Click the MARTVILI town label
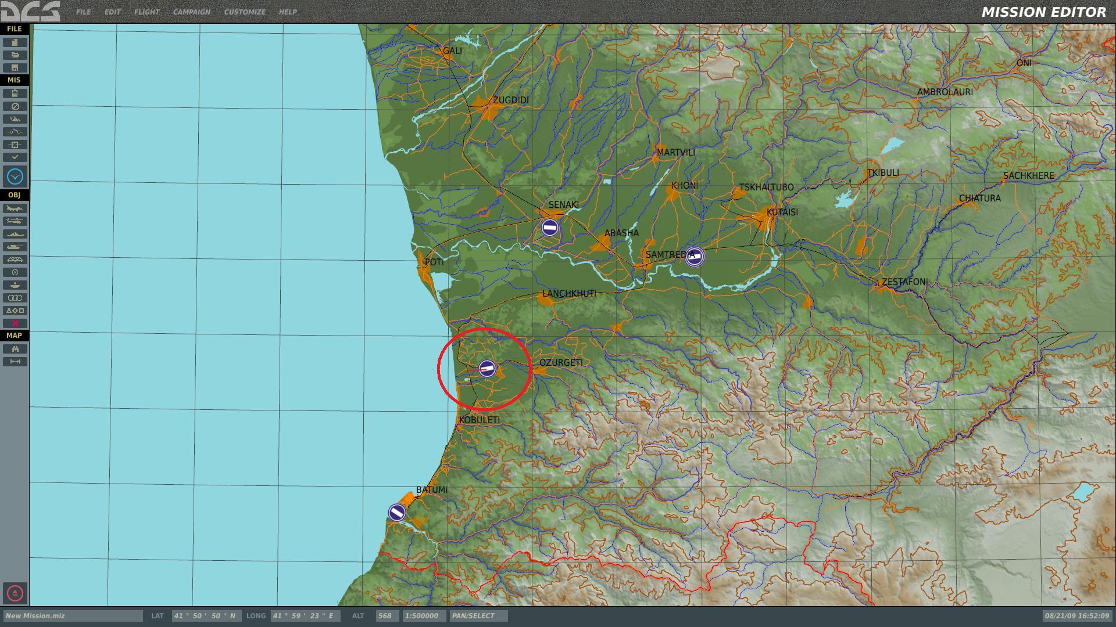Screen dimensions: 1116x627 676,153
